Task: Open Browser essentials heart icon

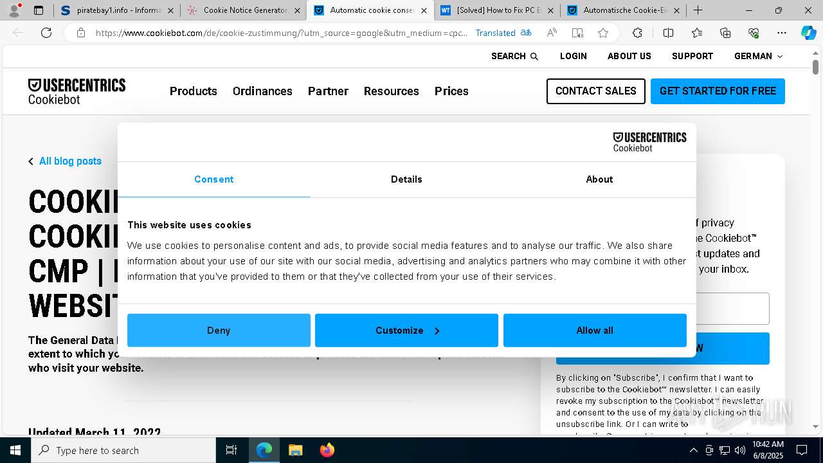Action: [x=754, y=33]
